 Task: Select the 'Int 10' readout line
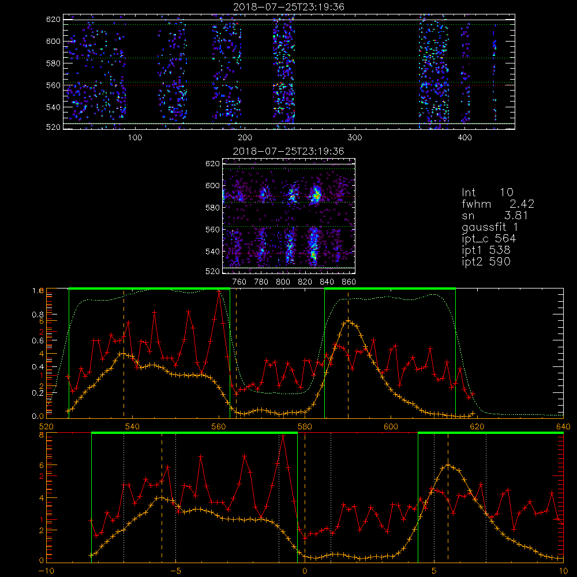click(487, 193)
